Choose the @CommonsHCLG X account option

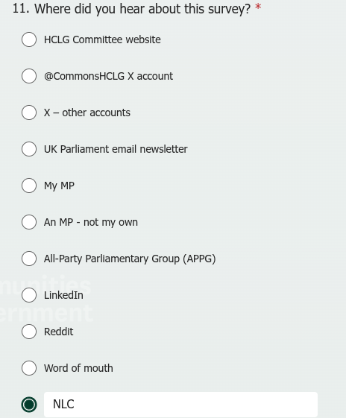point(29,76)
